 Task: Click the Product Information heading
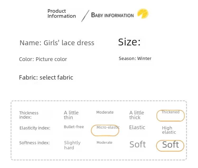click(62, 13)
